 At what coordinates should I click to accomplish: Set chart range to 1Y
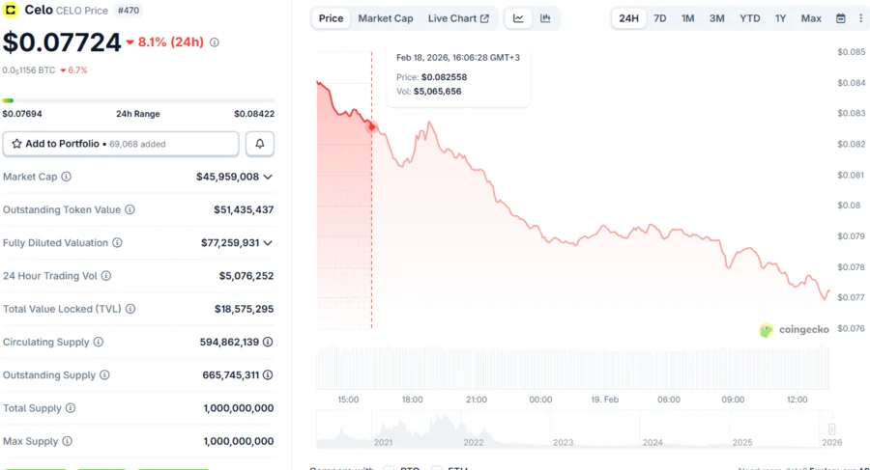click(x=780, y=18)
